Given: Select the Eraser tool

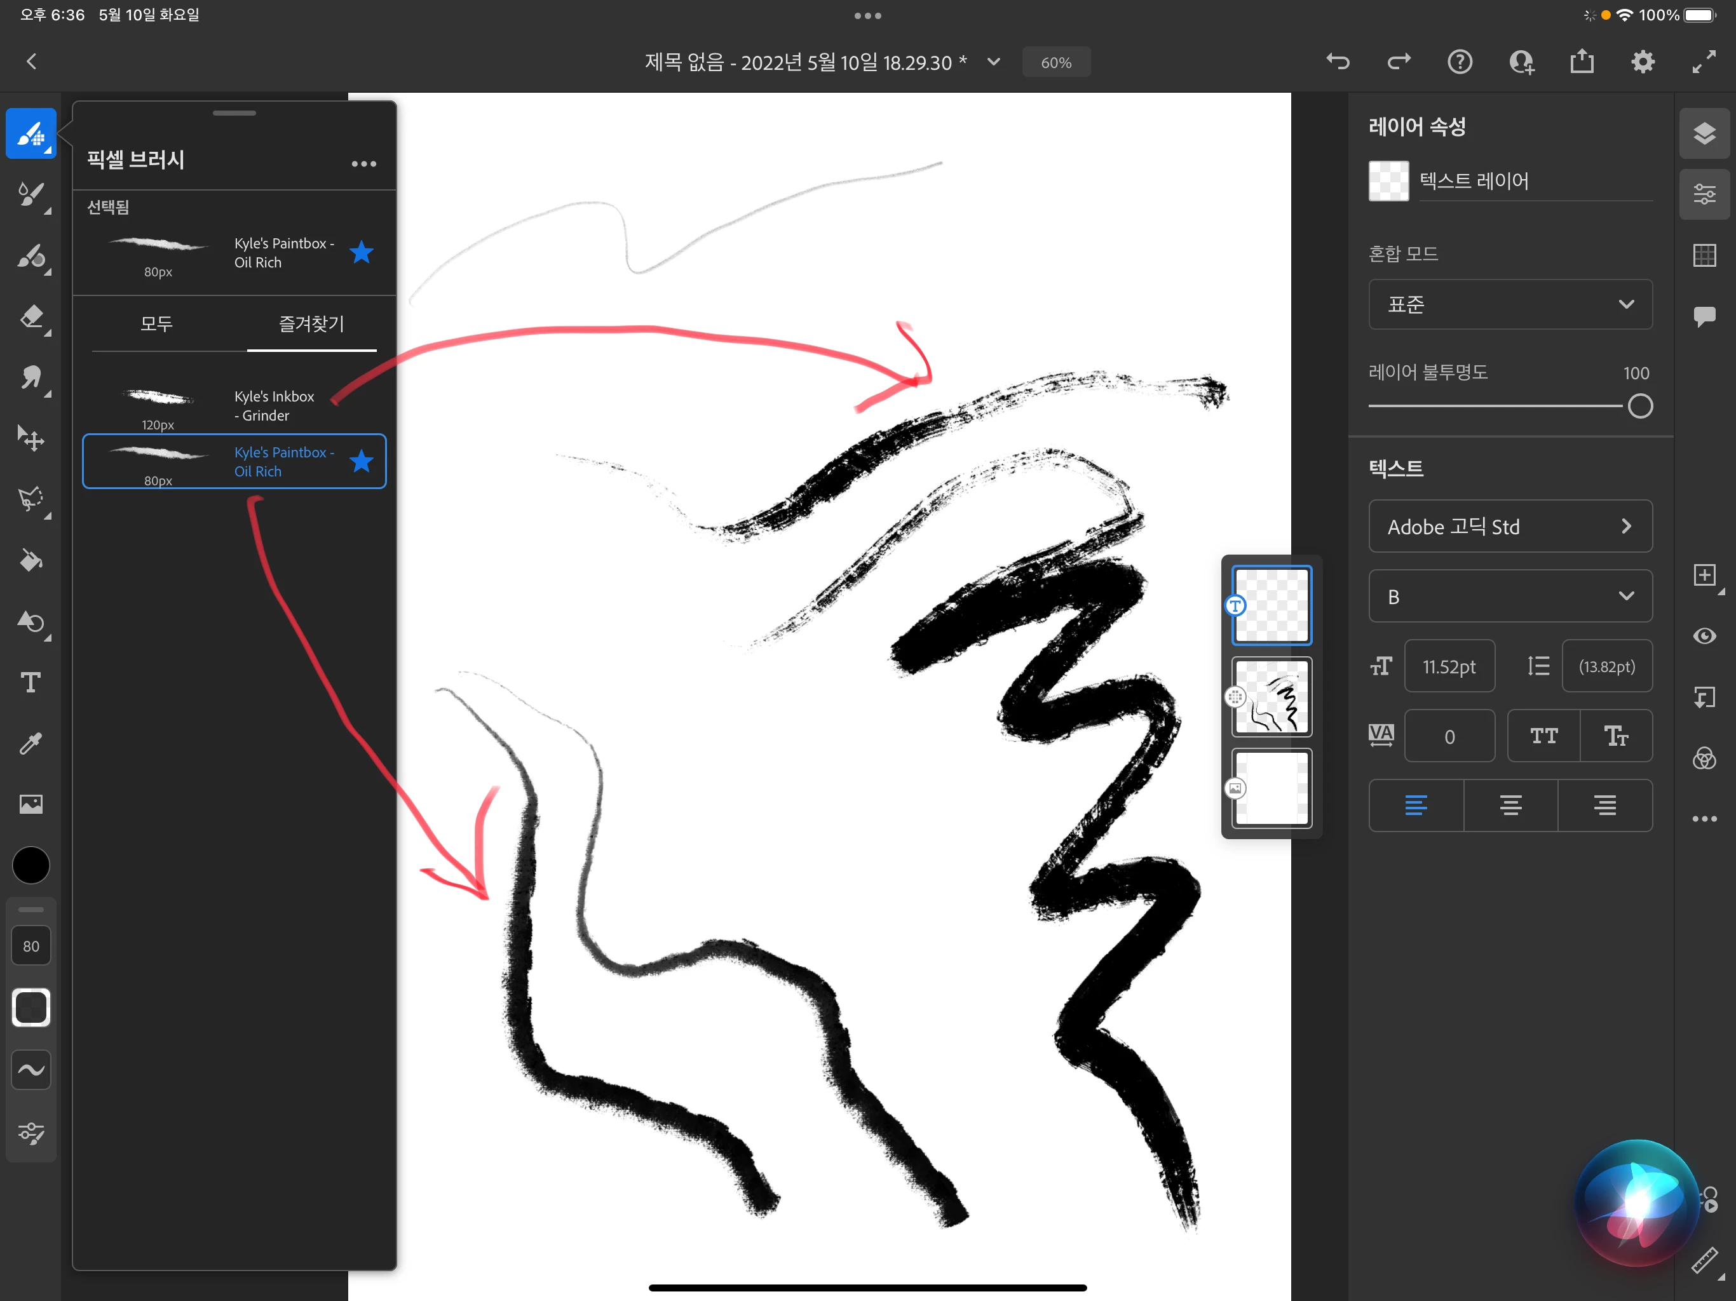Looking at the screenshot, I should [31, 317].
